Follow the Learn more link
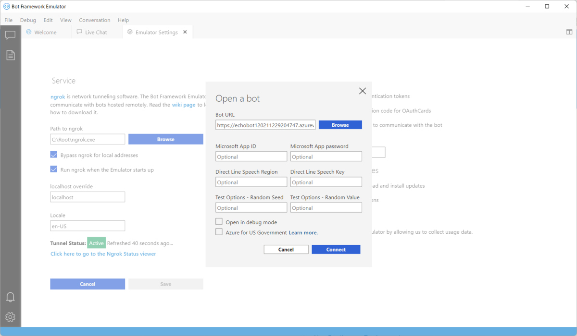The height and width of the screenshot is (336, 577). 303,233
